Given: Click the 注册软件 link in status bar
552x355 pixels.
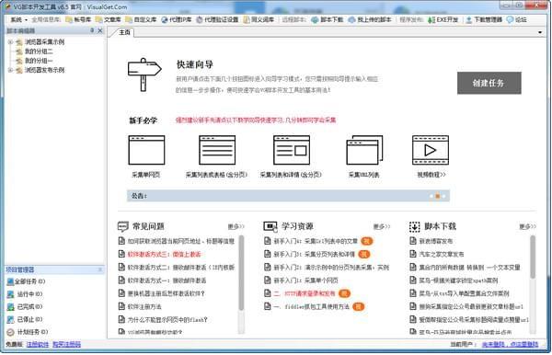Looking at the screenshot, I should click(x=38, y=345).
